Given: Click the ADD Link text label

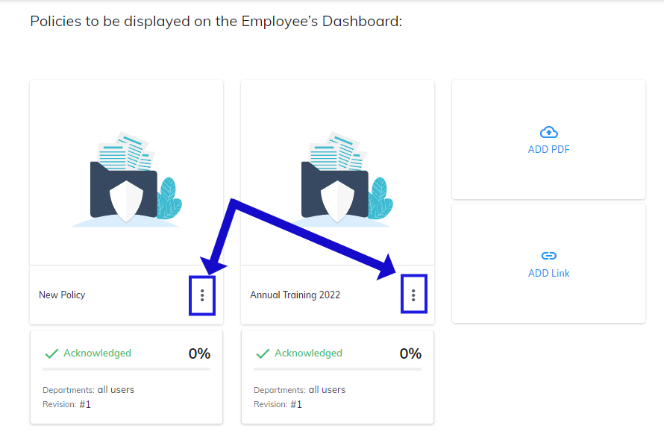Looking at the screenshot, I should [548, 274].
